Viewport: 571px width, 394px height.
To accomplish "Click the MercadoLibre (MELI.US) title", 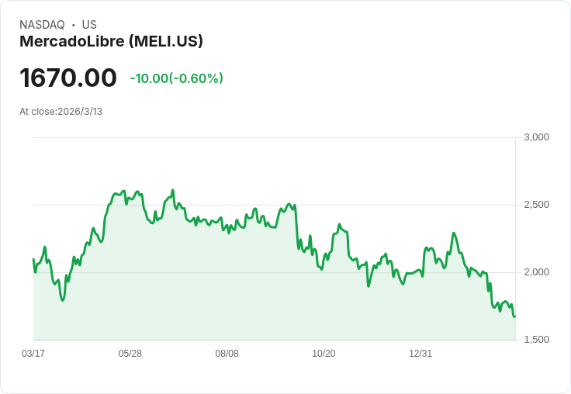I will pos(111,41).
